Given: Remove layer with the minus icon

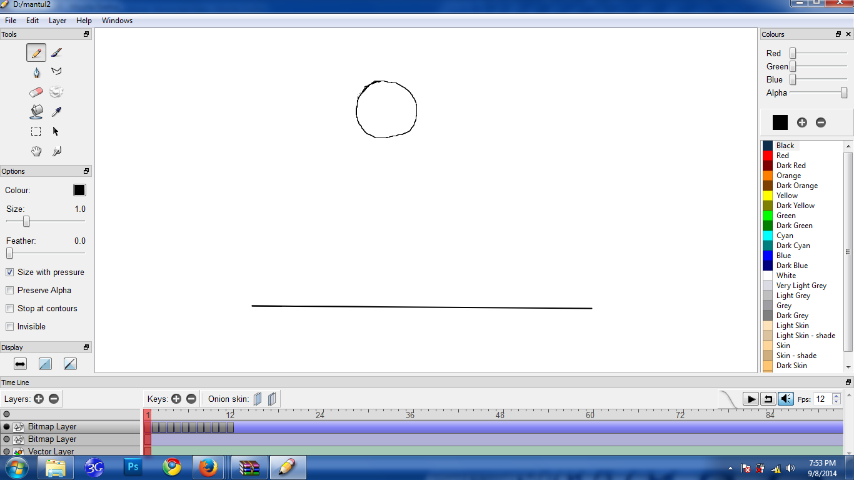Looking at the screenshot, I should click(54, 399).
